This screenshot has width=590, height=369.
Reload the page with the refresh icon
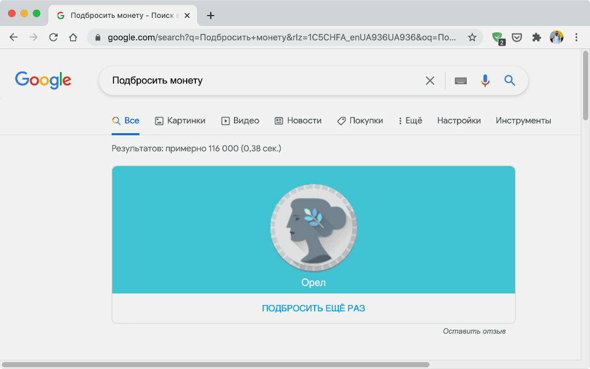pos(54,37)
